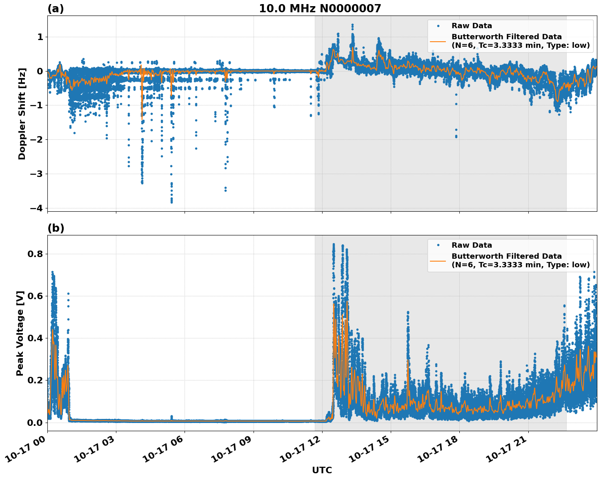Screen dimensions: 601x479
Task: Click the "UTC" x-axis label
Action: 322,470
